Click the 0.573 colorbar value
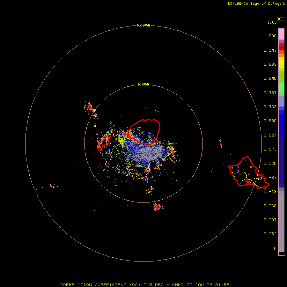The width and height of the screenshot is (287, 287). point(270,149)
